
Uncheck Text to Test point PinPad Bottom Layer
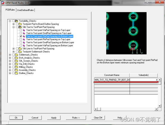(21, 36)
